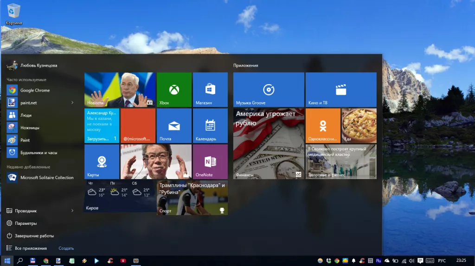The width and height of the screenshot is (475, 266).
Task: Click the Dropbox tray icon
Action: 329,260
